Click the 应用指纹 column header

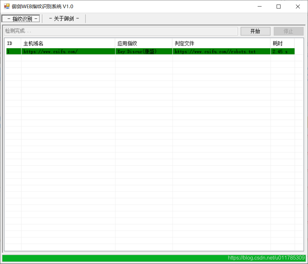pyautogui.click(x=144, y=43)
